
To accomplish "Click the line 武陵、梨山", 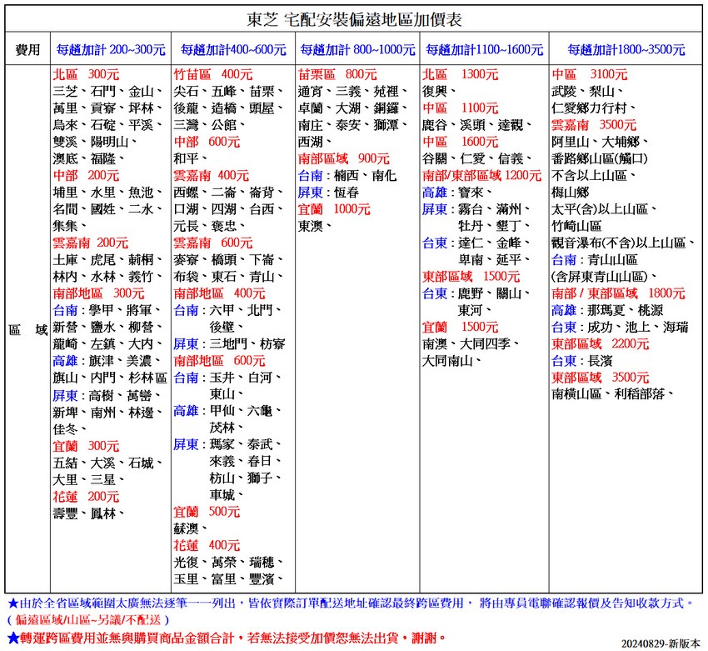I will [587, 91].
